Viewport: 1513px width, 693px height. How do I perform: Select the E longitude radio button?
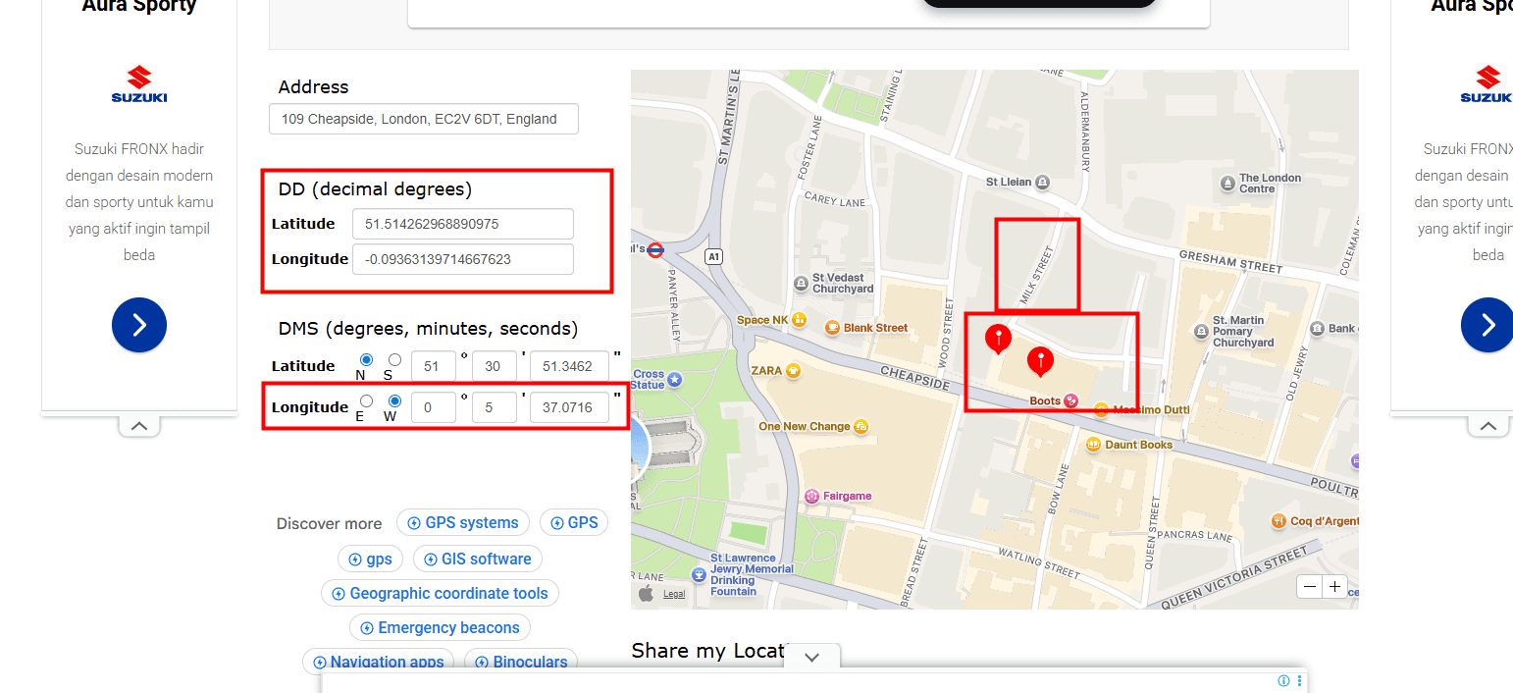point(366,401)
